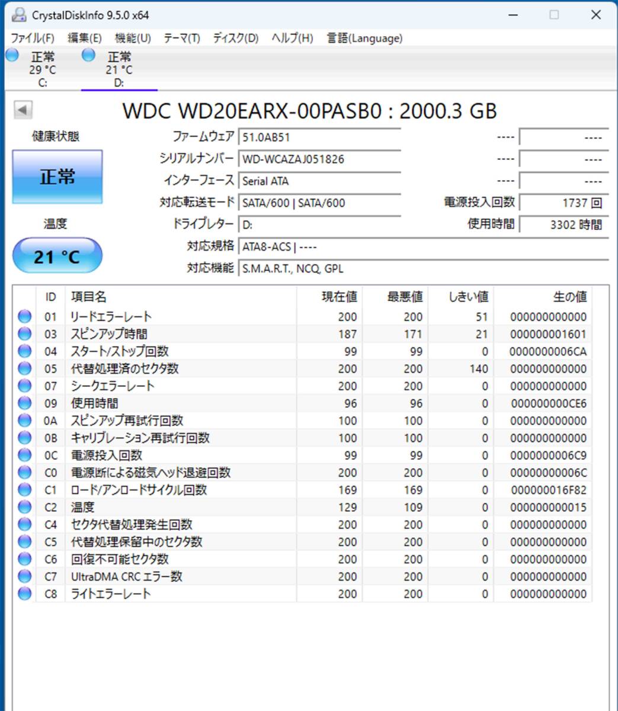The width and height of the screenshot is (618, 711).
Task: Click the しきい値 column header
Action: 461,297
